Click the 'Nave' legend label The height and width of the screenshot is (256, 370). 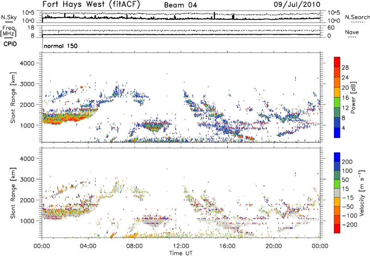(x=351, y=32)
